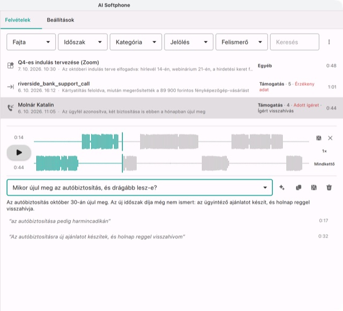Copy the answer with the copy icon
This screenshot has width=343, height=311.
coord(299,187)
